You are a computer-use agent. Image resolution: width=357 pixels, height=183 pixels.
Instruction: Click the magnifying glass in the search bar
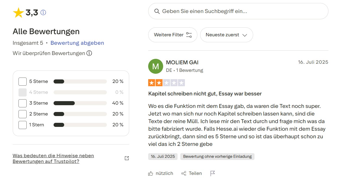tap(157, 11)
